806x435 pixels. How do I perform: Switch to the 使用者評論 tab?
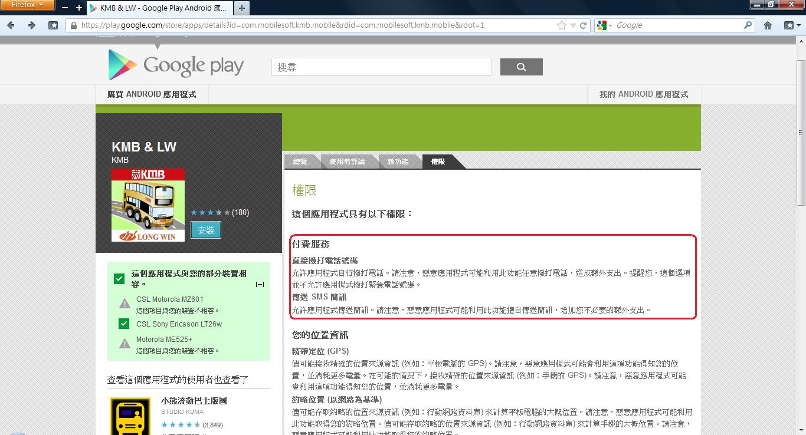tap(347, 162)
